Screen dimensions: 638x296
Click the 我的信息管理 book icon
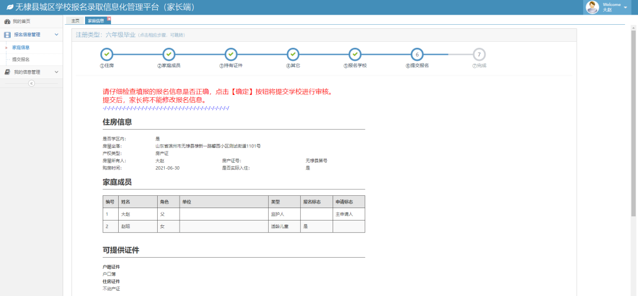tap(7, 72)
